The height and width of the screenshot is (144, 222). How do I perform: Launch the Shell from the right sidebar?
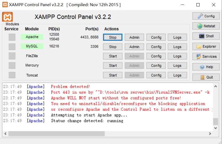click(x=206, y=36)
